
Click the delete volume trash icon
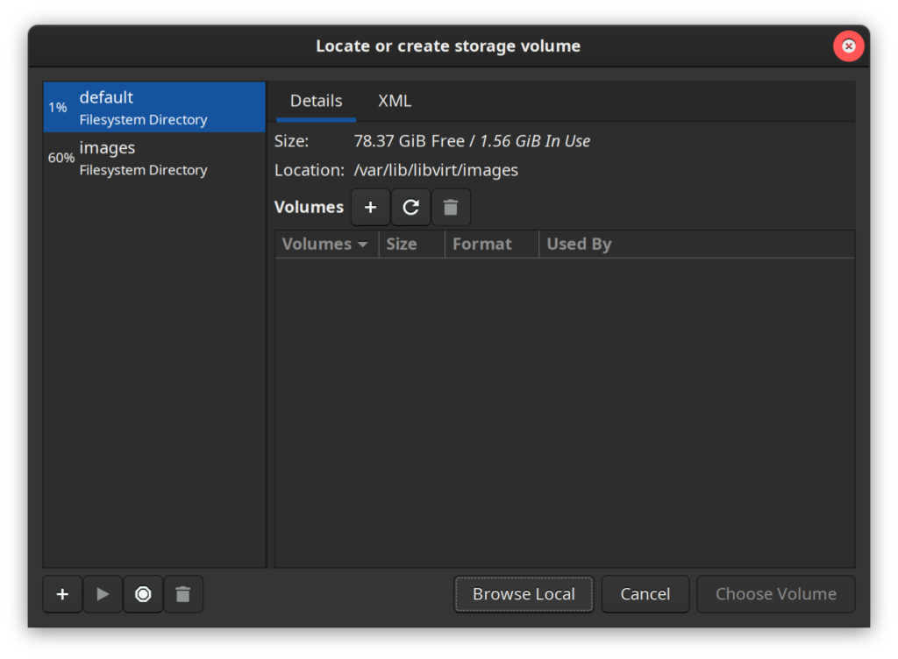point(451,208)
